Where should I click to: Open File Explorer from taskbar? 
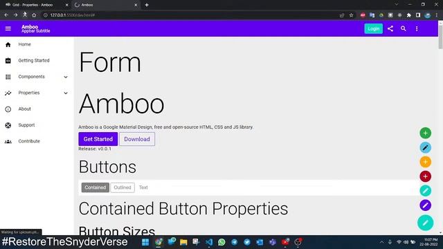(183, 242)
